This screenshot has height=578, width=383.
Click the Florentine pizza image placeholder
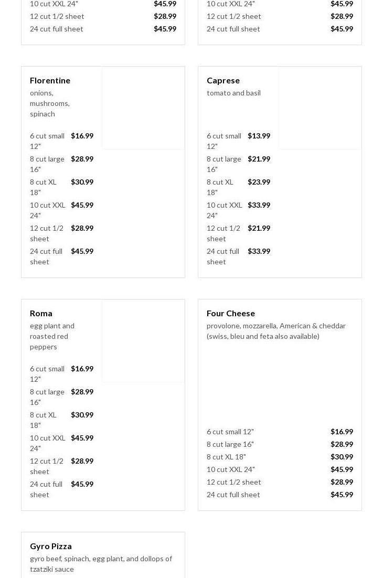(143, 108)
